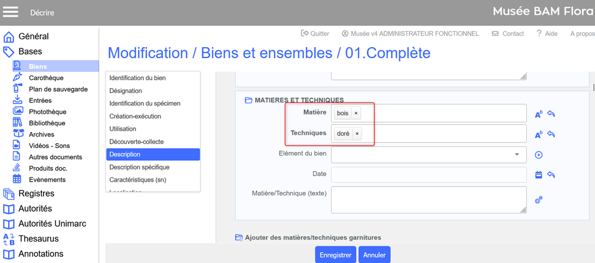Open Carothèque in the left sidebar
Viewport: 595px width, 263px height.
(x=46, y=78)
